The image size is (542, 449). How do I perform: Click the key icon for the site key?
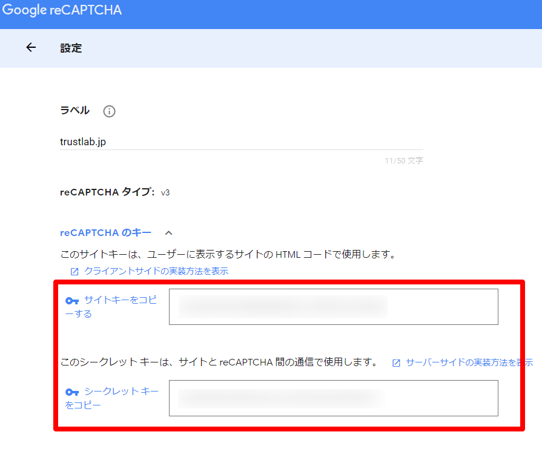(x=72, y=301)
